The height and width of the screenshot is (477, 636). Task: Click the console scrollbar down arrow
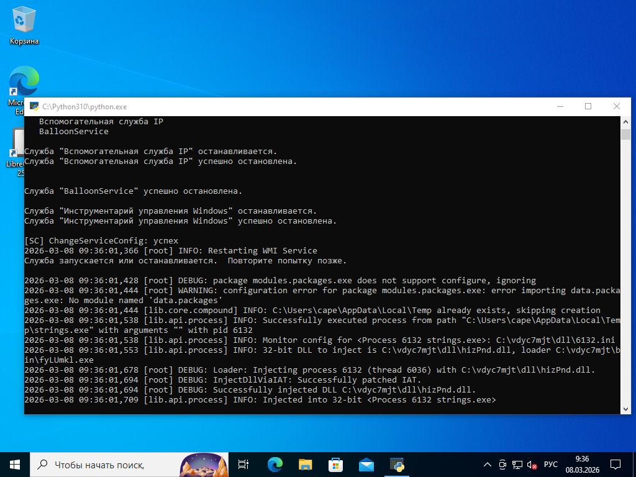pyautogui.click(x=625, y=409)
